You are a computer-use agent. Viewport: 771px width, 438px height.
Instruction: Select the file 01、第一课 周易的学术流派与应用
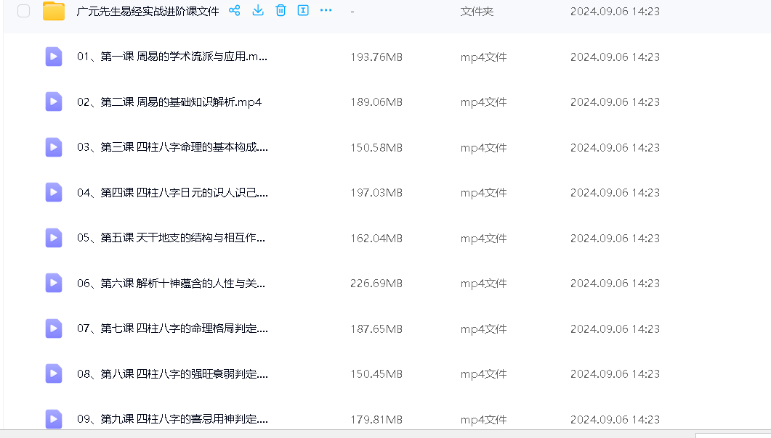point(172,57)
